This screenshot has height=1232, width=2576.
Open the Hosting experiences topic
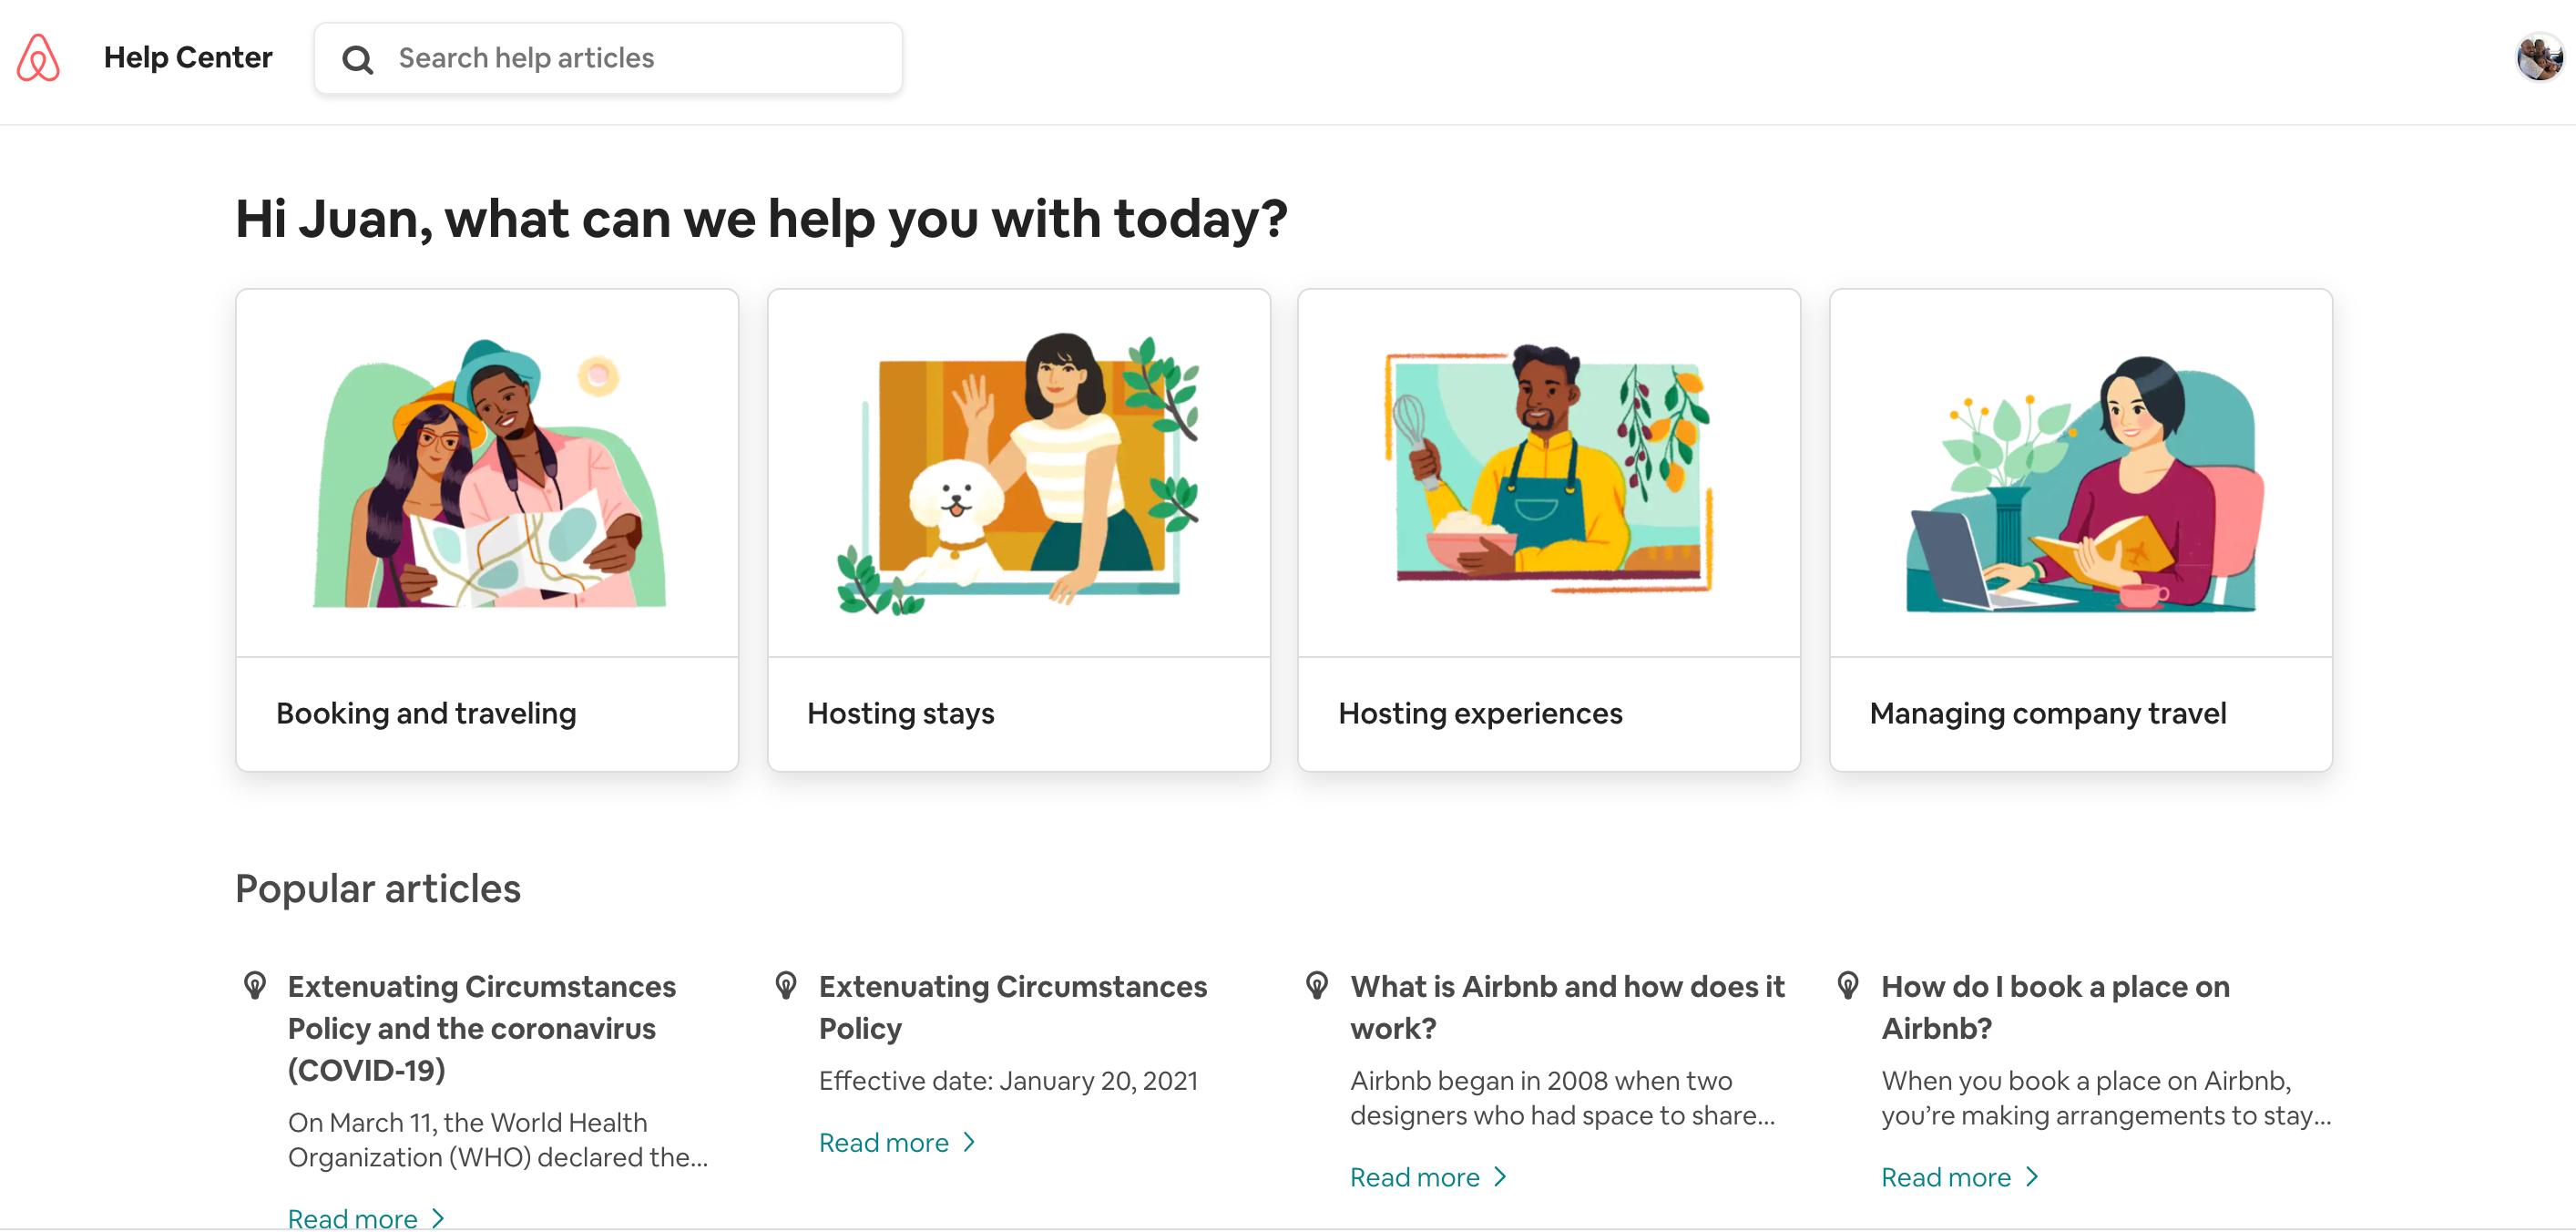1548,530
